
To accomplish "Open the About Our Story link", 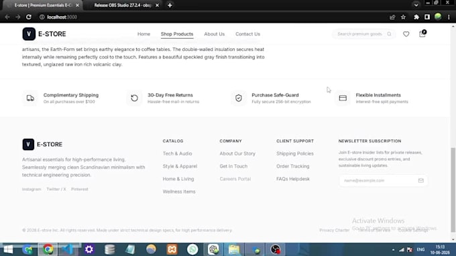I will (237, 153).
